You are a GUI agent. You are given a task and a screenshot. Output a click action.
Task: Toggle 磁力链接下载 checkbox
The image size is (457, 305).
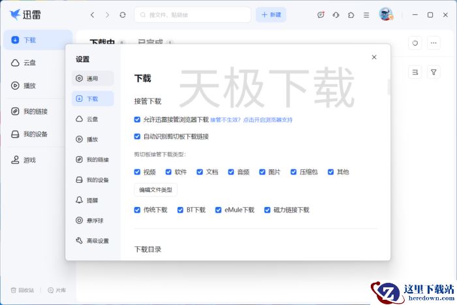[267, 210]
